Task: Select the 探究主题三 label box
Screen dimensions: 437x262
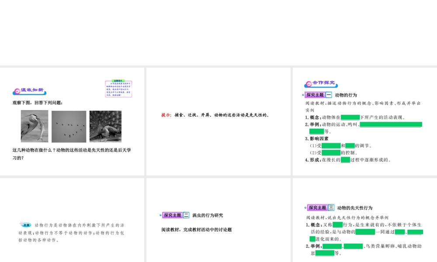Action: (x=320, y=208)
